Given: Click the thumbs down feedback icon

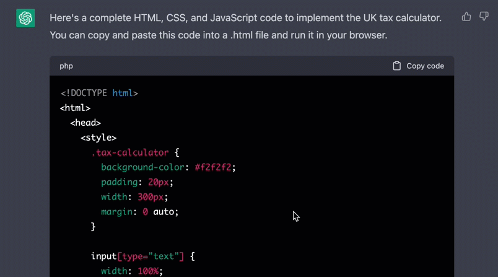Looking at the screenshot, I should coord(484,16).
